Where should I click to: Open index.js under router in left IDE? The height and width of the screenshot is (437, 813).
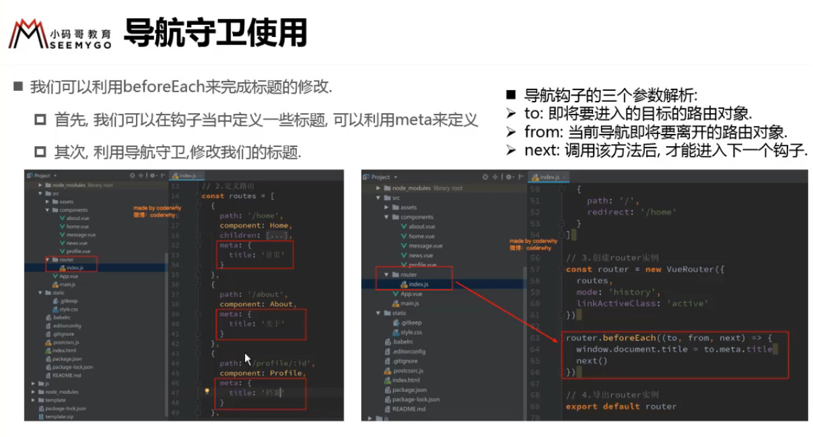click(71, 268)
